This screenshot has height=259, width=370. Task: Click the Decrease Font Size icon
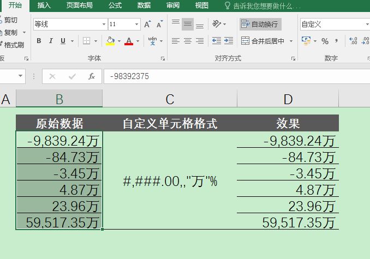pyautogui.click(x=160, y=24)
